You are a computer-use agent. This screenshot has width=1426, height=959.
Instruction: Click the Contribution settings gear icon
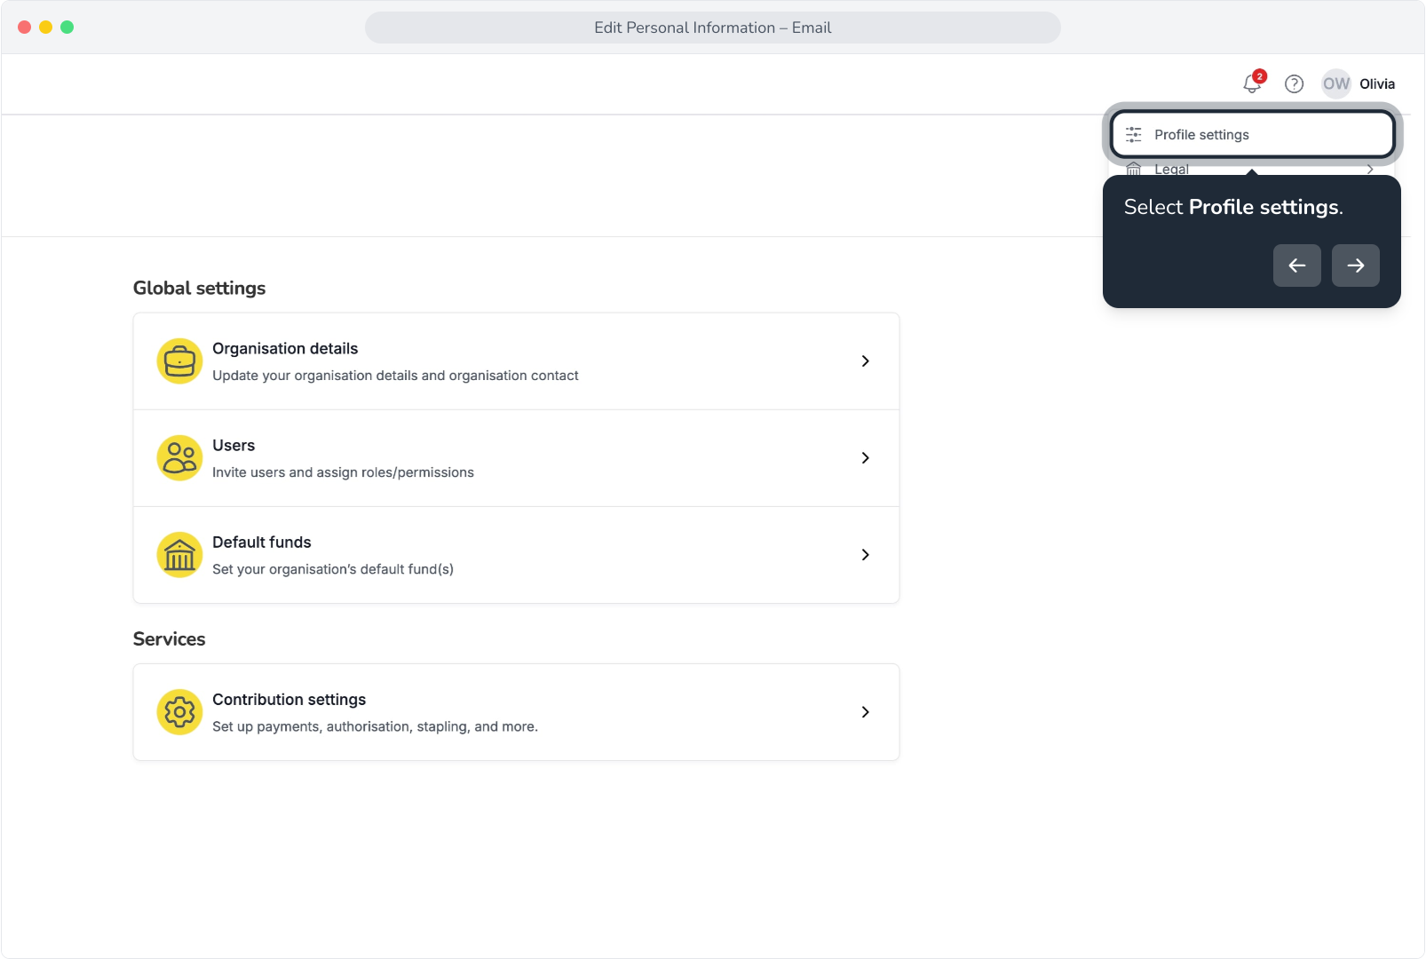click(x=179, y=712)
